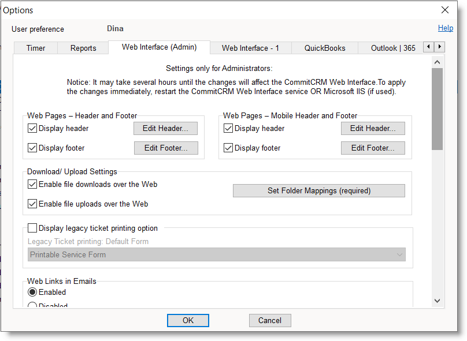This screenshot has height=341, width=467.
Task: Toggle Display footer for Mobile pages
Action: (x=228, y=148)
